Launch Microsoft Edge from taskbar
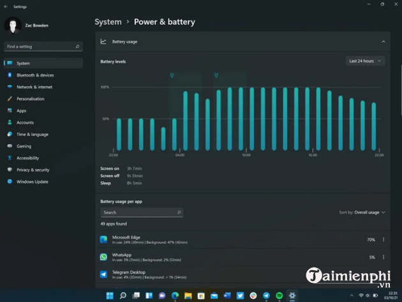The image size is (402, 302). tap(175, 296)
